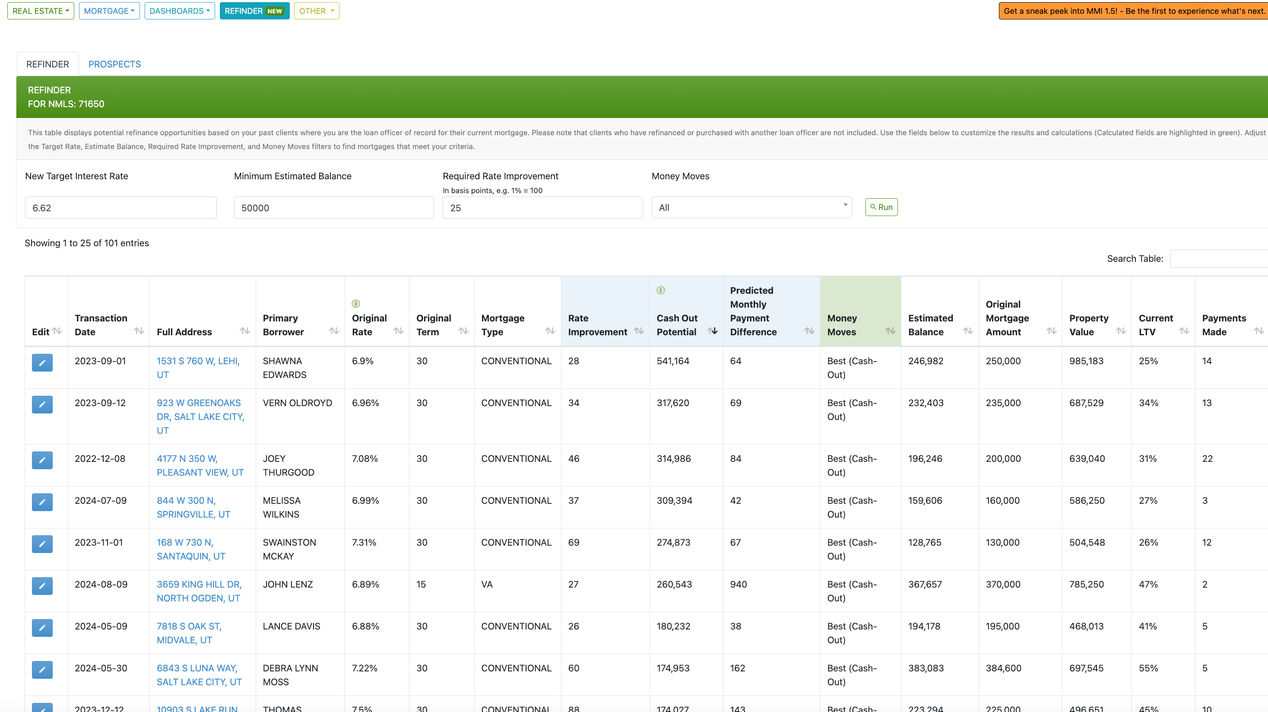Click edit pencil for Melissa Wilkins row
The height and width of the screenshot is (712, 1268).
42,502
